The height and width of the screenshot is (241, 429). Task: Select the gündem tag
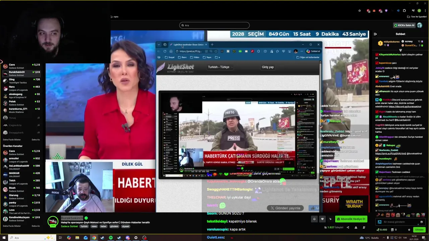(x=114, y=226)
